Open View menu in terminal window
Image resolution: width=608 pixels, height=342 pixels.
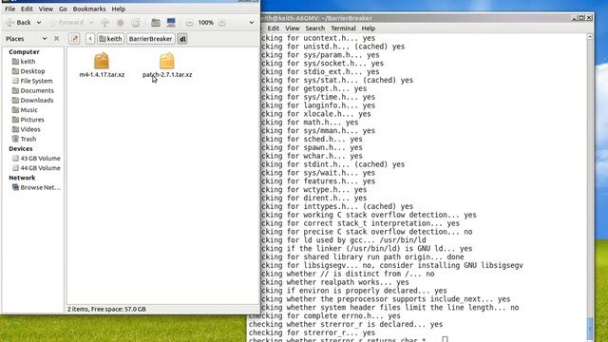point(293,28)
